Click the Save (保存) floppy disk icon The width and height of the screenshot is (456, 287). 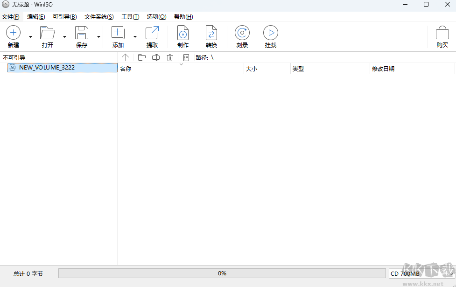click(82, 33)
